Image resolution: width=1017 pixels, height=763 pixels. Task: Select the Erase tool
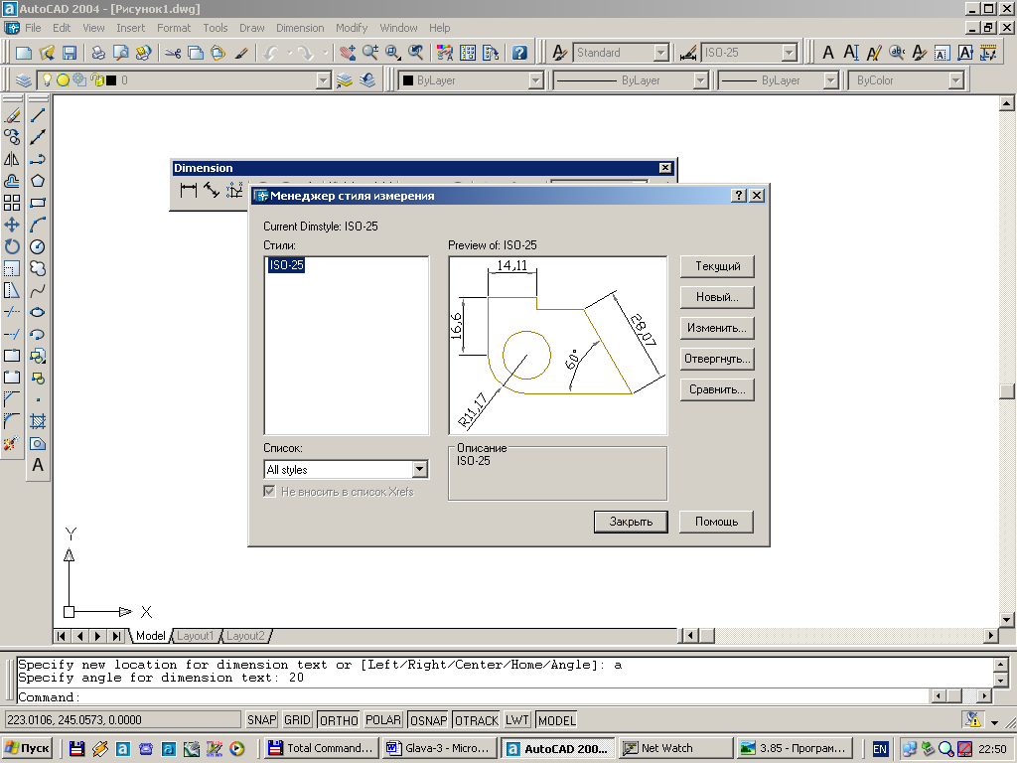[x=12, y=115]
